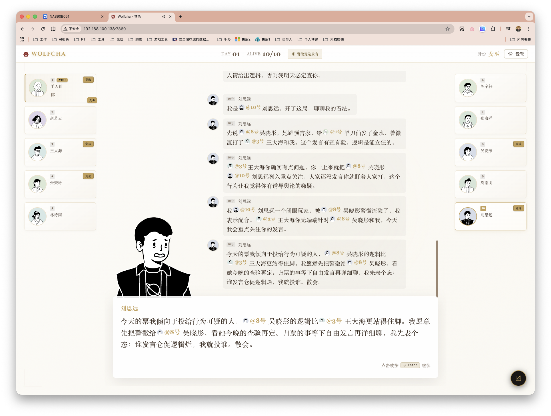Click the bookmark star in the address bar
Image resolution: width=551 pixels, height=416 pixels.
[x=448, y=29]
